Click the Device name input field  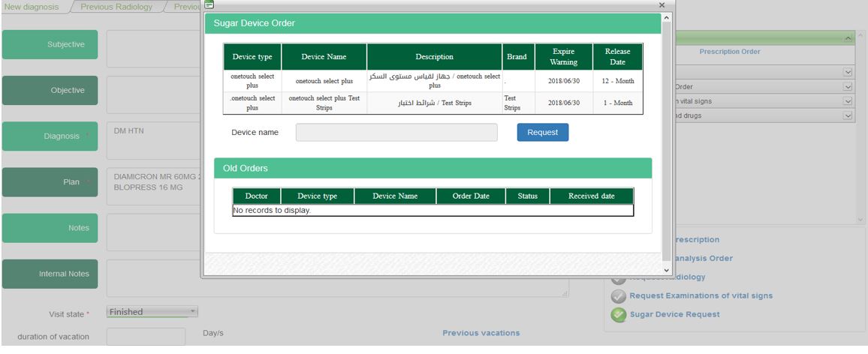tap(396, 133)
